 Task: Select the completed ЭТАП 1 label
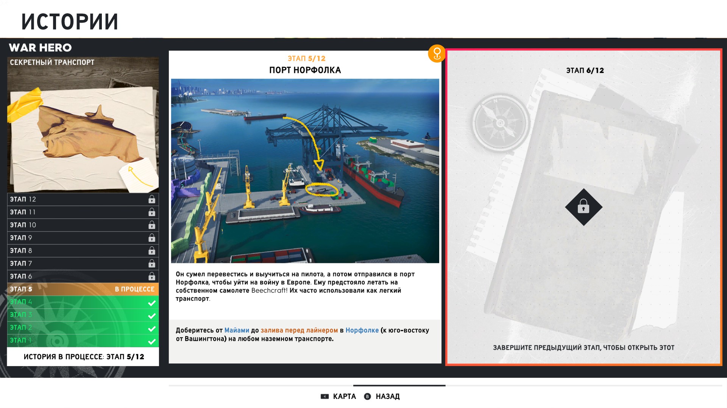click(x=21, y=340)
